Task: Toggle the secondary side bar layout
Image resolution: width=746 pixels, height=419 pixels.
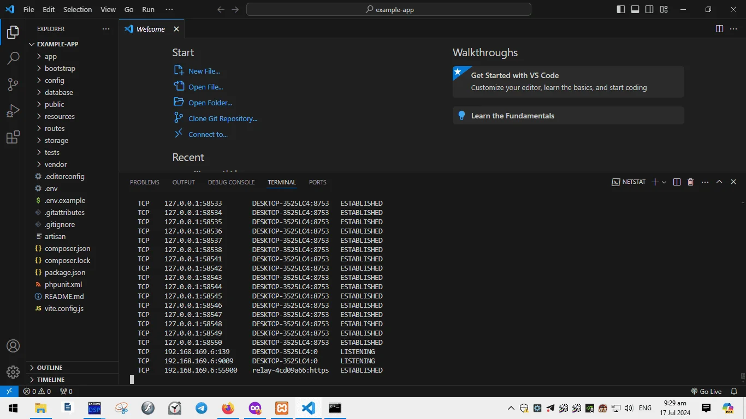Action: [x=649, y=9]
